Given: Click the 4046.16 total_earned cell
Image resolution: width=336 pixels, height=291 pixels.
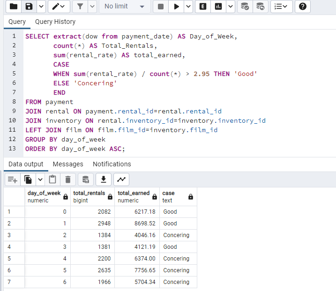Looking at the screenshot, I should click(137, 235).
